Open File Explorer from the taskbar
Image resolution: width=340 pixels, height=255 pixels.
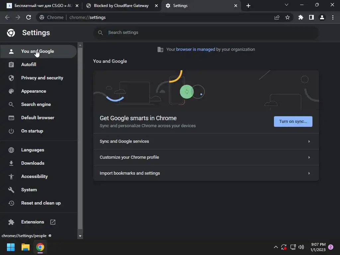click(x=25, y=247)
